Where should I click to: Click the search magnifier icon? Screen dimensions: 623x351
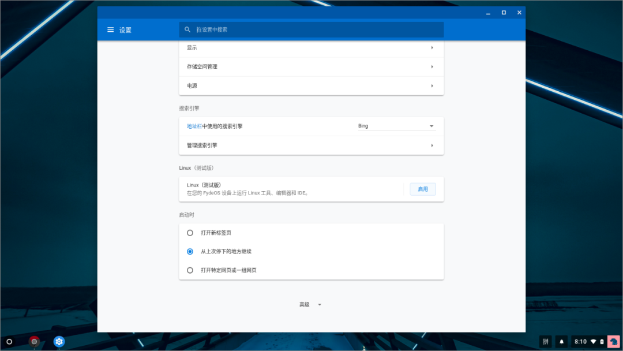coord(187,29)
